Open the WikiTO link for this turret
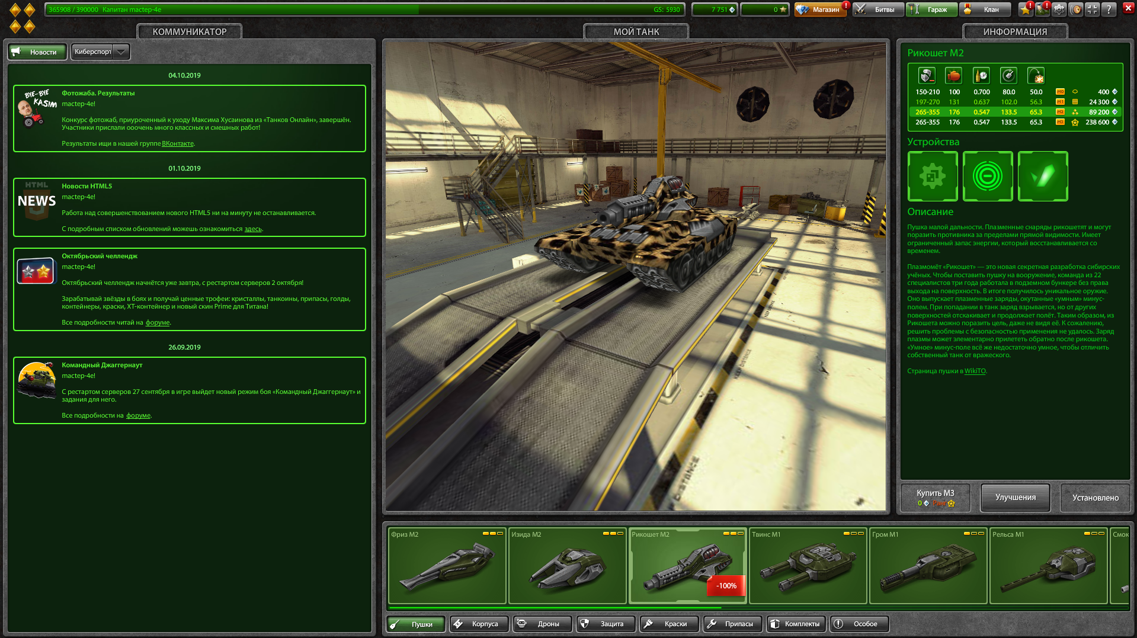Viewport: 1137px width, 638px height. 975,371
